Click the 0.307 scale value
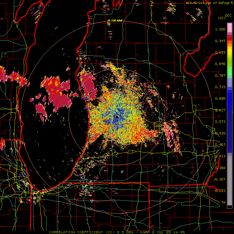 point(220,179)
